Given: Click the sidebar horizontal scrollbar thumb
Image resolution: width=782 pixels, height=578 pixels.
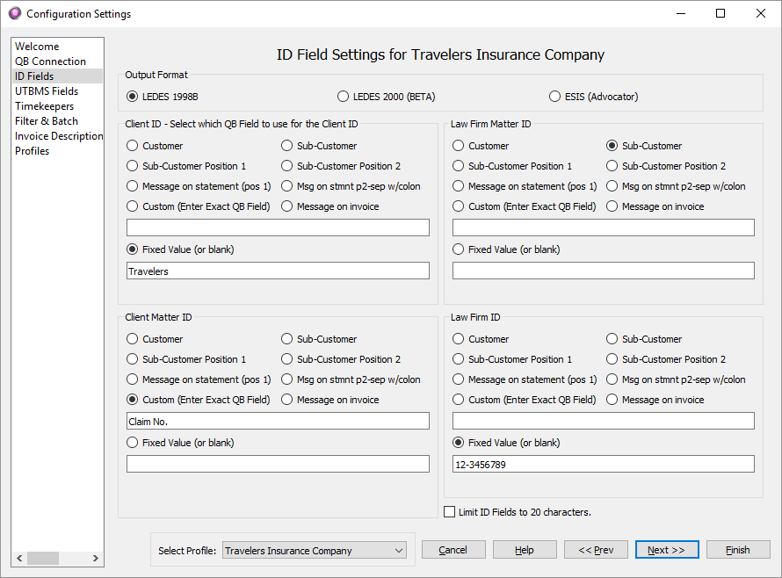Looking at the screenshot, I should pos(43,558).
